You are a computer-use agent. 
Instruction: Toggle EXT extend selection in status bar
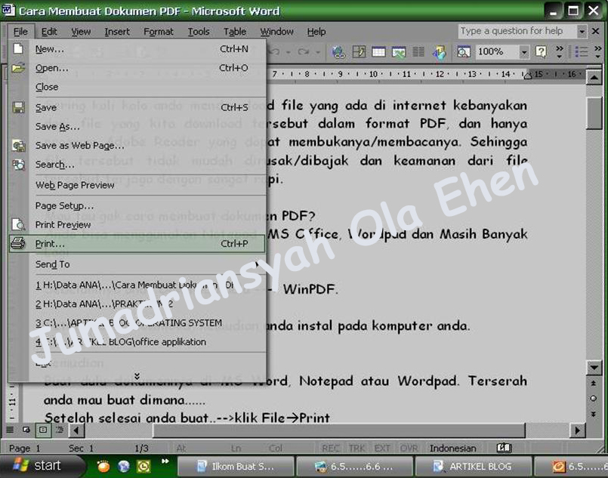pyautogui.click(x=382, y=448)
